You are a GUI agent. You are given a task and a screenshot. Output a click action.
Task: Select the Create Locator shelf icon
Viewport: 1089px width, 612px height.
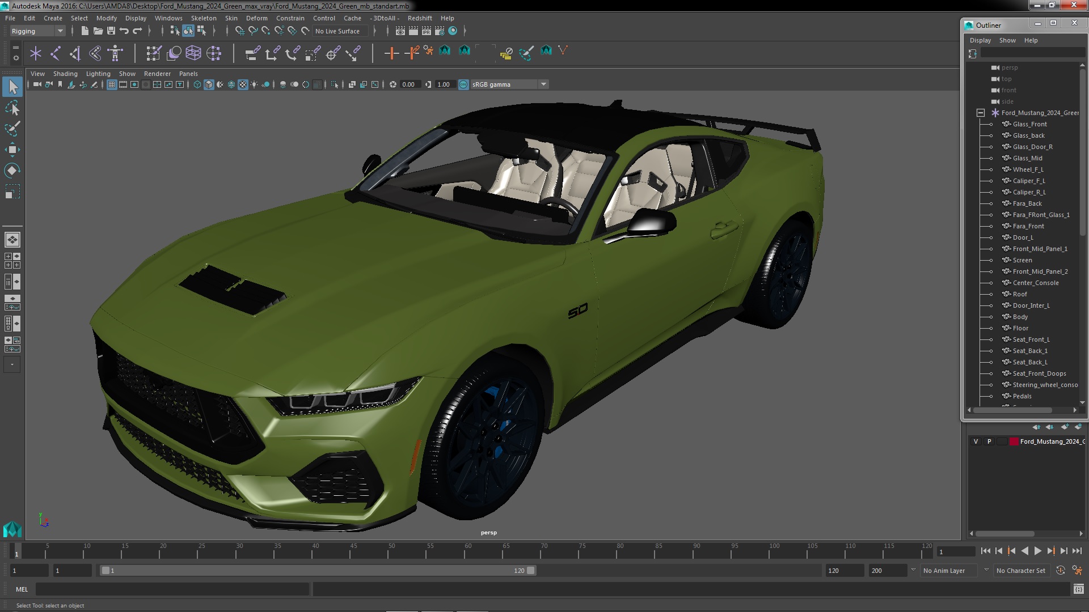(x=36, y=54)
